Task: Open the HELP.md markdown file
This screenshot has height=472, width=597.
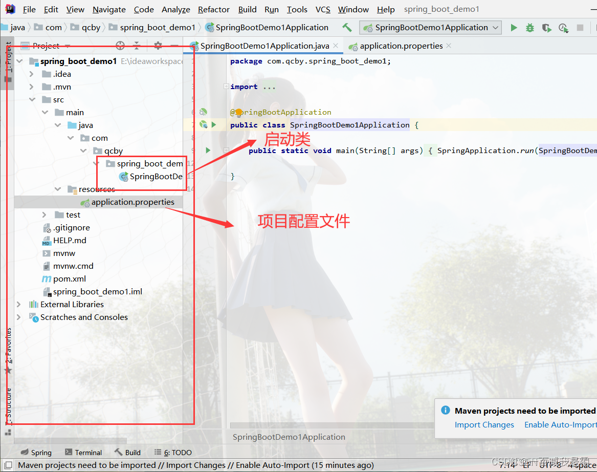Action: 64,241
